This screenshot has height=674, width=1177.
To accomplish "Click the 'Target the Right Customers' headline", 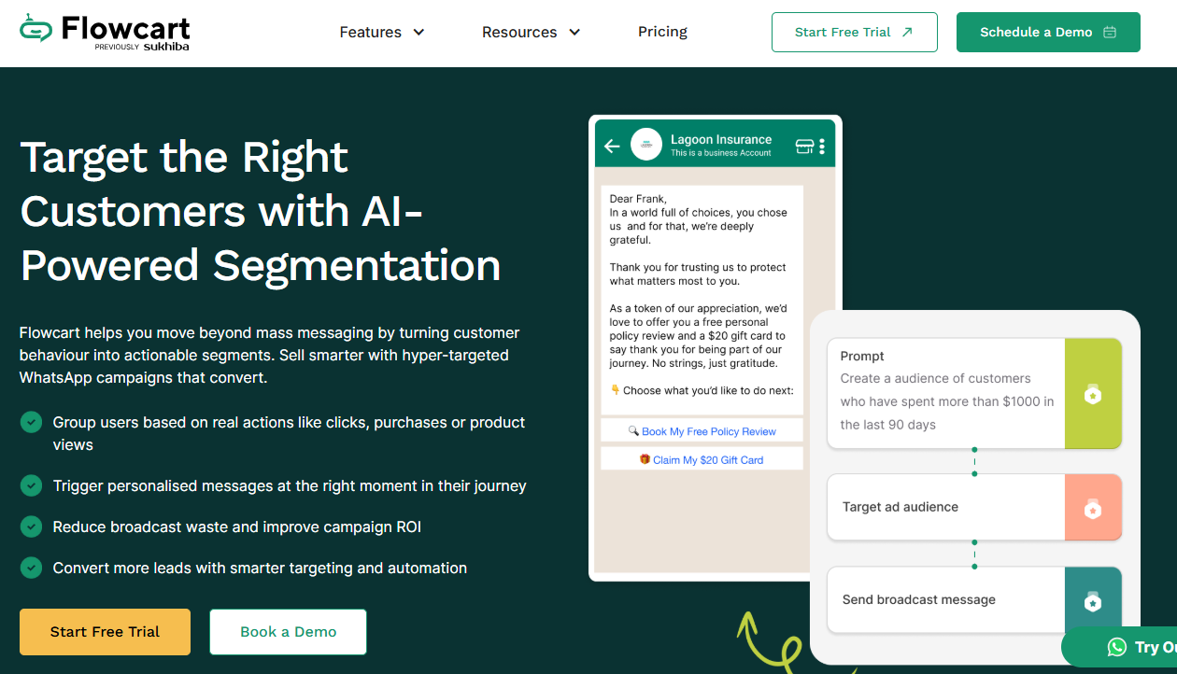I will tap(261, 211).
